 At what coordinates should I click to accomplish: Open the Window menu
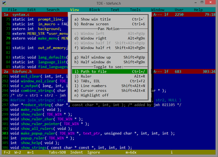pyautogui.click(x=158, y=10)
